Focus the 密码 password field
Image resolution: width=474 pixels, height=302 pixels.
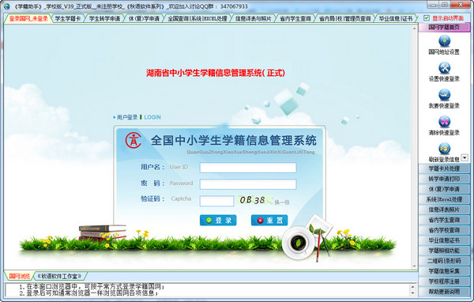248,184
